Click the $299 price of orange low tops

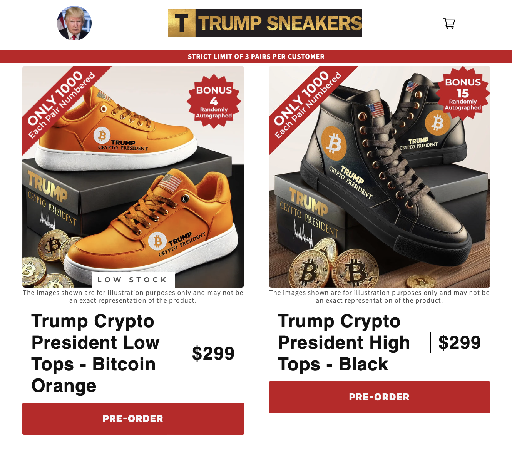click(x=213, y=353)
